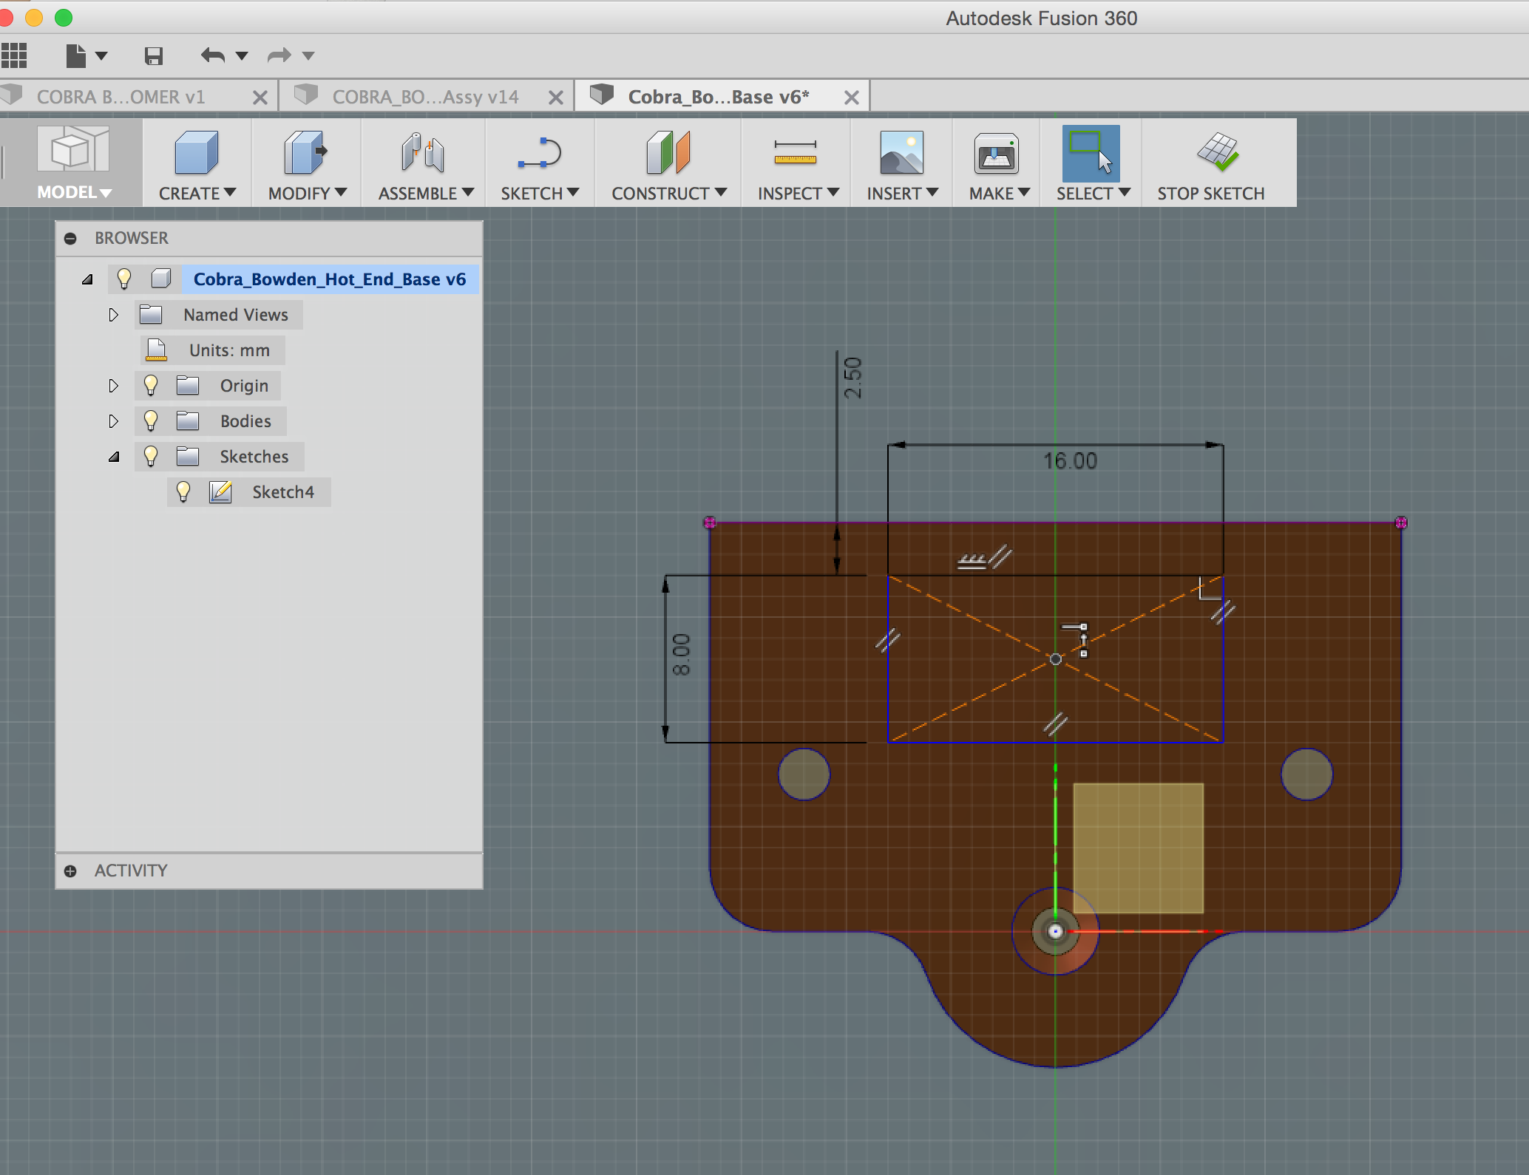Click the Create box icon
Image resolution: width=1529 pixels, height=1175 pixels.
[197, 154]
